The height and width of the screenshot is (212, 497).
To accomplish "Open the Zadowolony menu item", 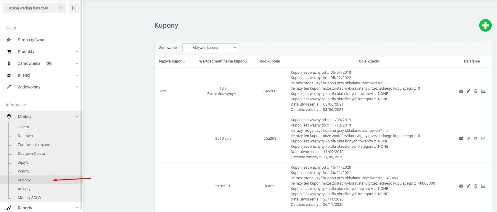I will [x=29, y=87].
